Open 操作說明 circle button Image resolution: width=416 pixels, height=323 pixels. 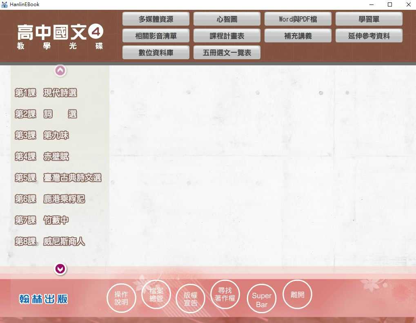pos(121,298)
